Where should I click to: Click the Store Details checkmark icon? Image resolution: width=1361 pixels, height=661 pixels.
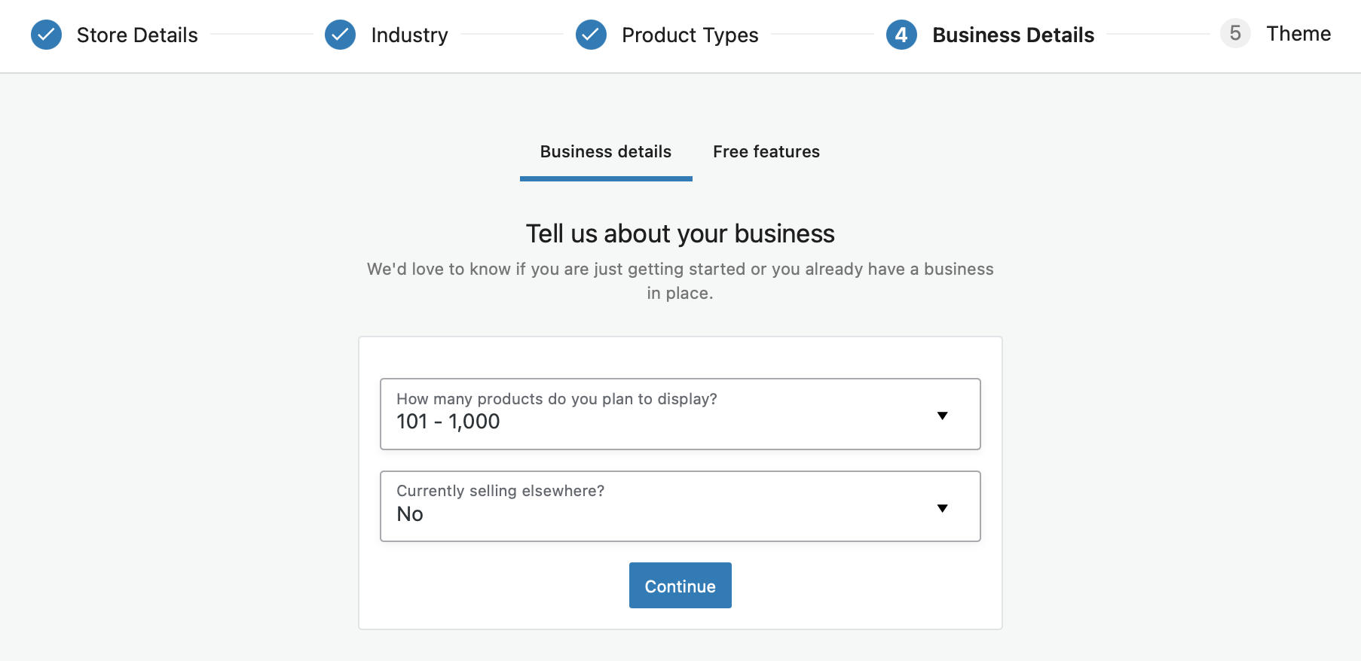tap(46, 35)
